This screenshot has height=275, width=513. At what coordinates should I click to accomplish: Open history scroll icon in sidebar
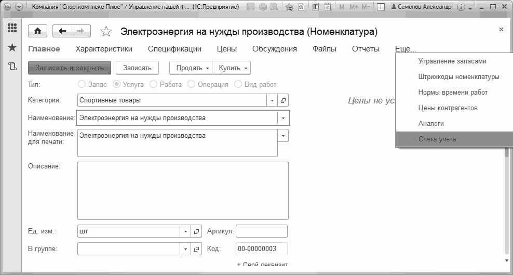(x=12, y=67)
